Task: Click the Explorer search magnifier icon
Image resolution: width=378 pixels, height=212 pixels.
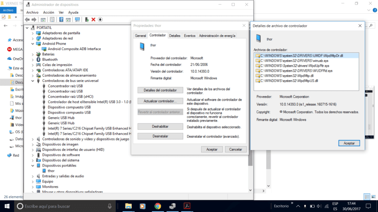Action: [x=371, y=26]
